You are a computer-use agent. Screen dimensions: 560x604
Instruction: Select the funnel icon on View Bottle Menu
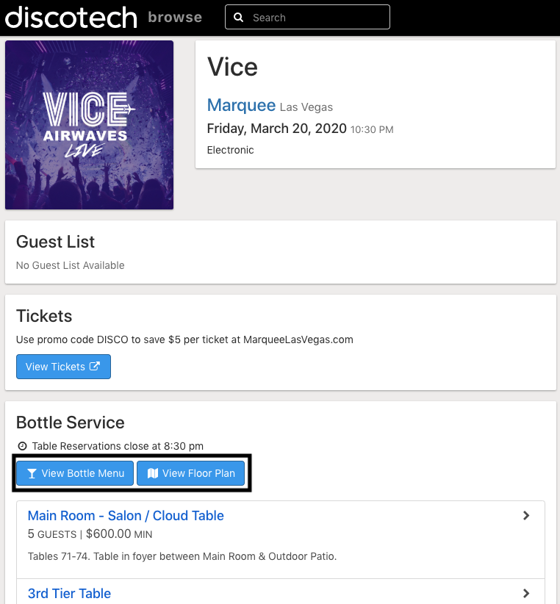30,473
